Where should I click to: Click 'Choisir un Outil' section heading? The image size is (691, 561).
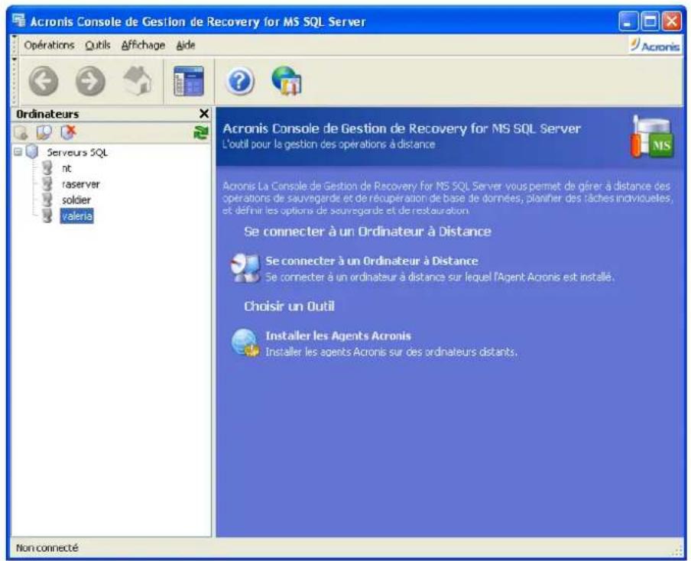tap(289, 306)
